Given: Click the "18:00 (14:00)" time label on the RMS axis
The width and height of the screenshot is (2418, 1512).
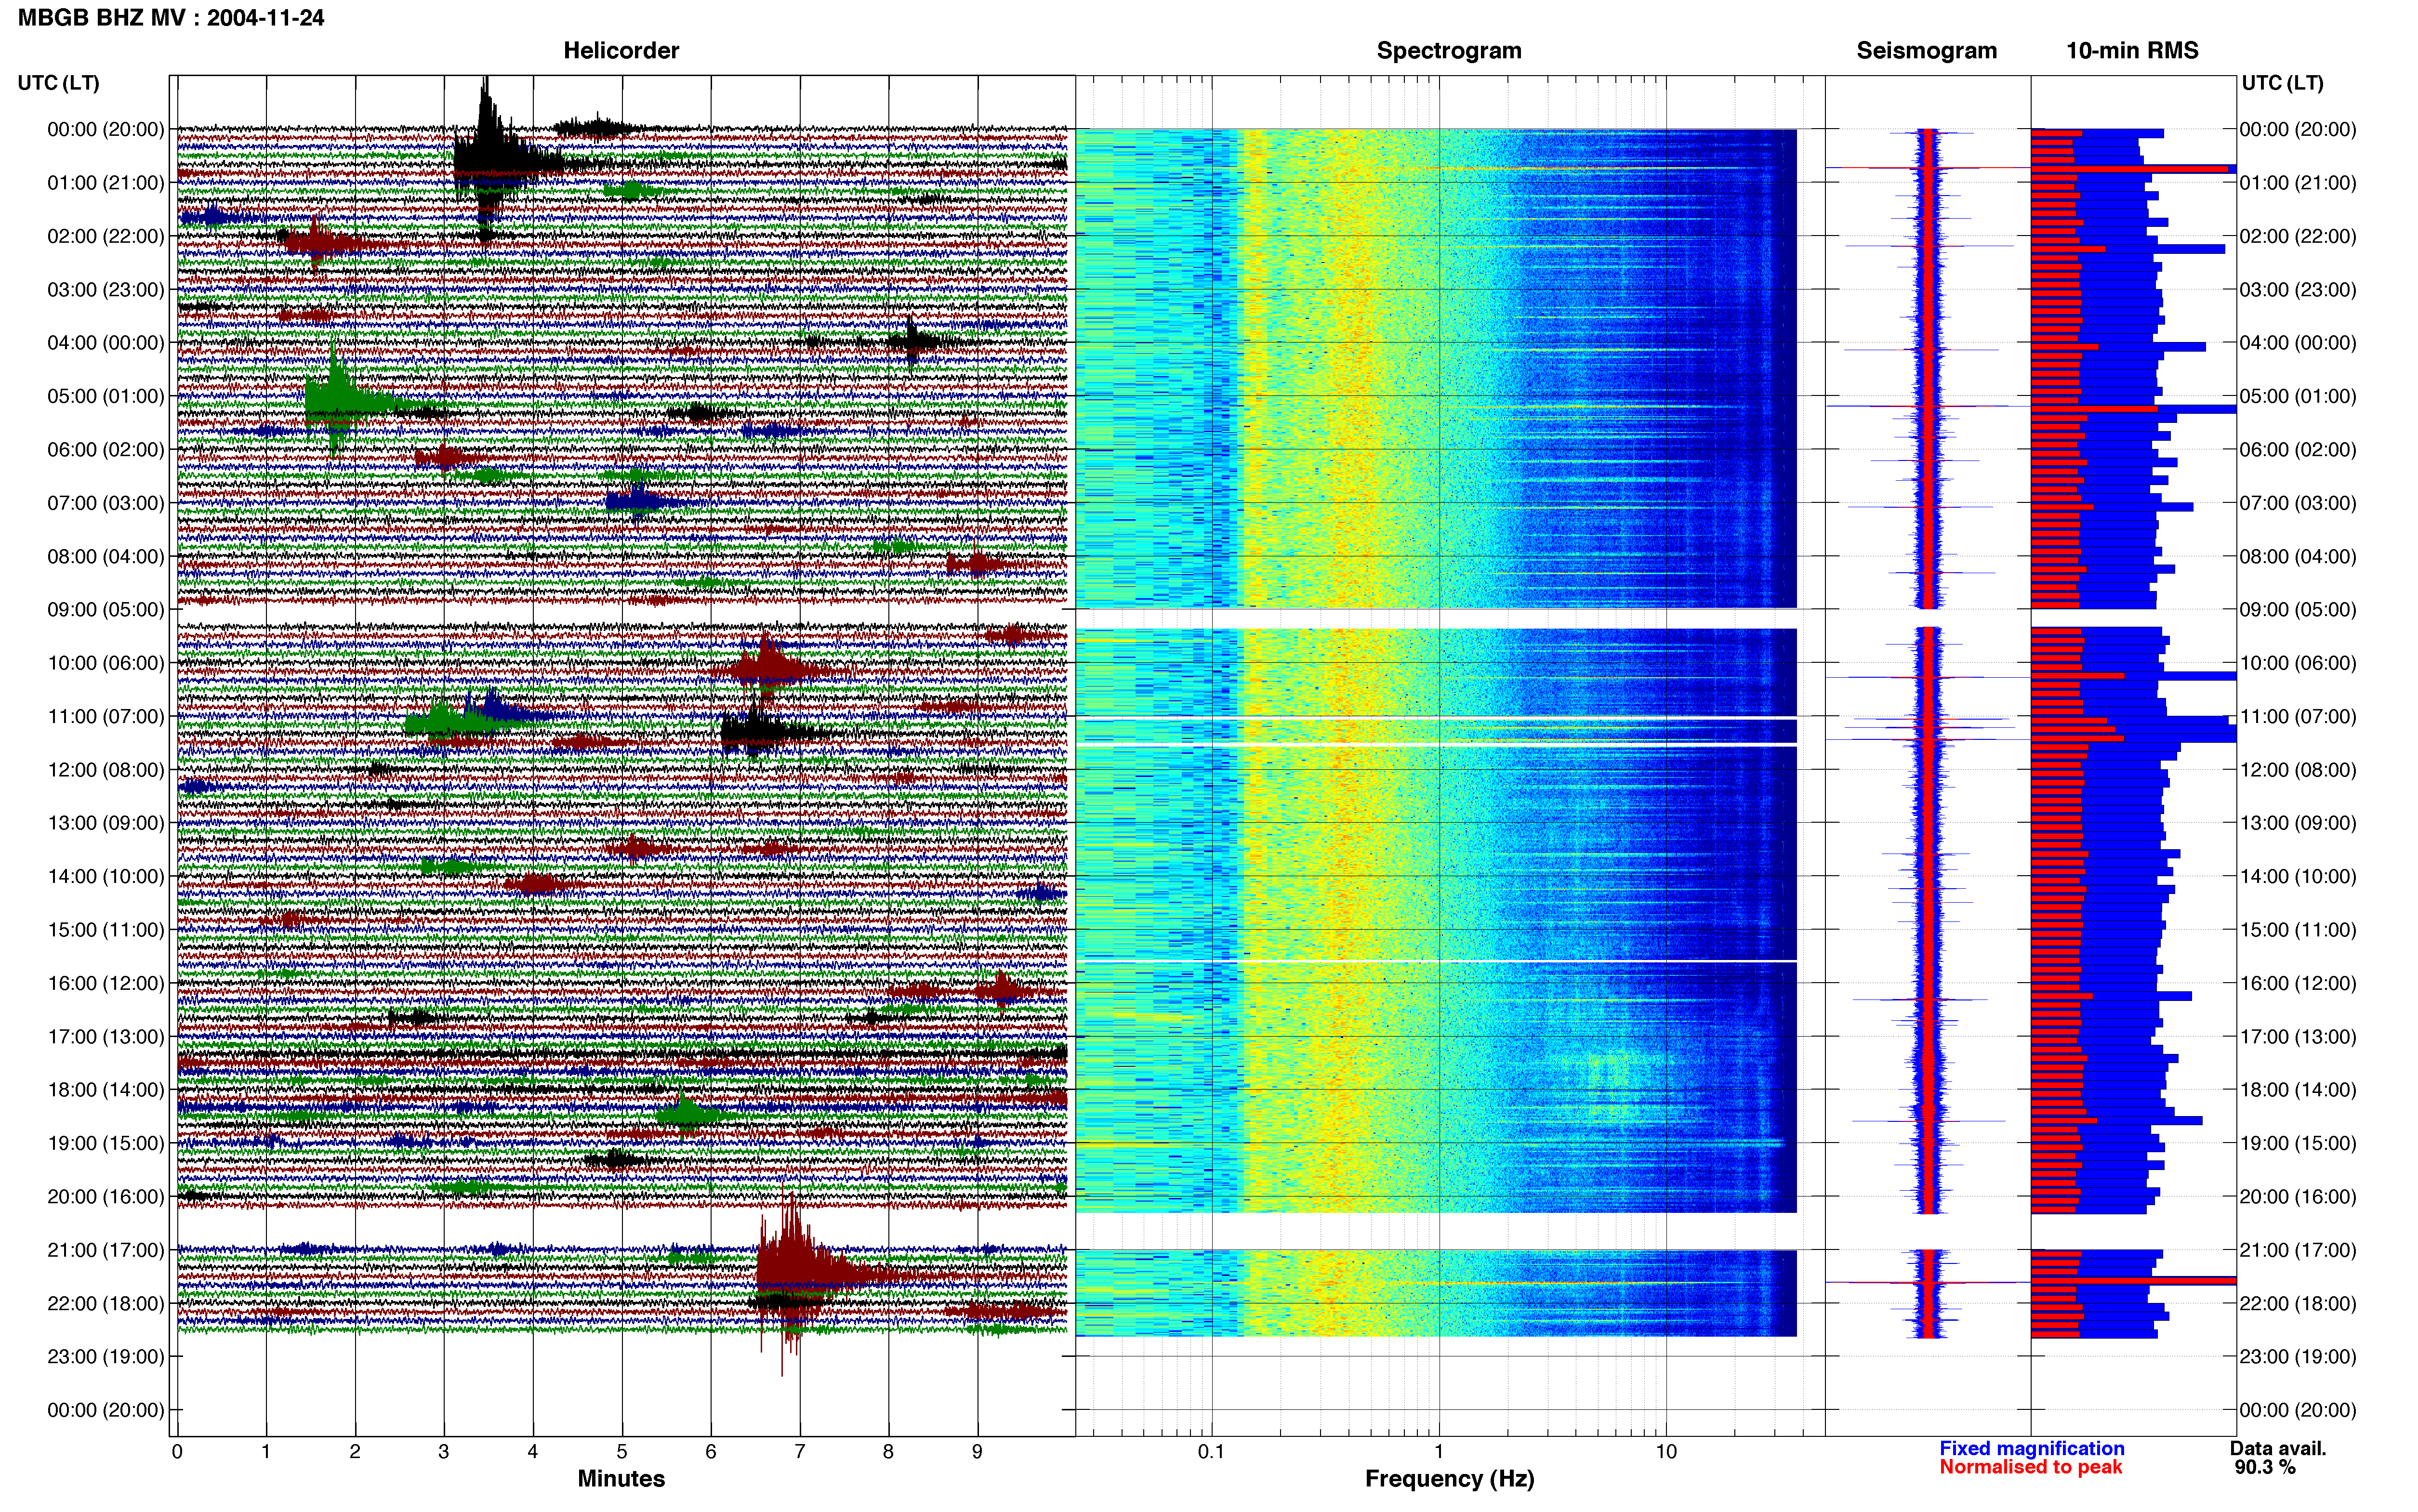Looking at the screenshot, I should tap(2298, 1090).
